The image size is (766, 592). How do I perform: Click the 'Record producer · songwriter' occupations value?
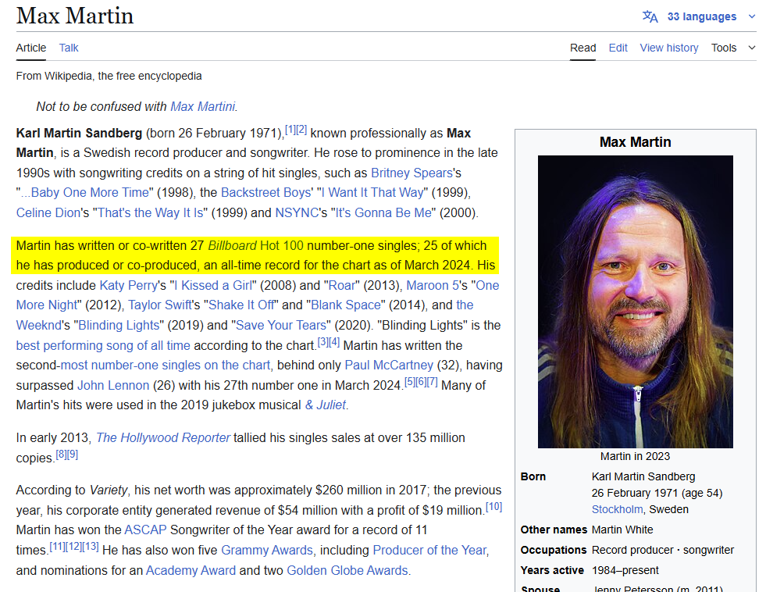point(663,550)
